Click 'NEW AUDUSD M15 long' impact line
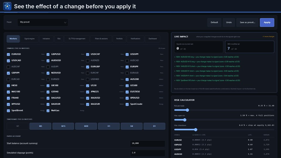 tap(207, 62)
